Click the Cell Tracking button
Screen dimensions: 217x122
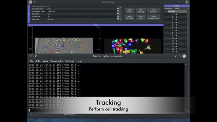(141, 11)
